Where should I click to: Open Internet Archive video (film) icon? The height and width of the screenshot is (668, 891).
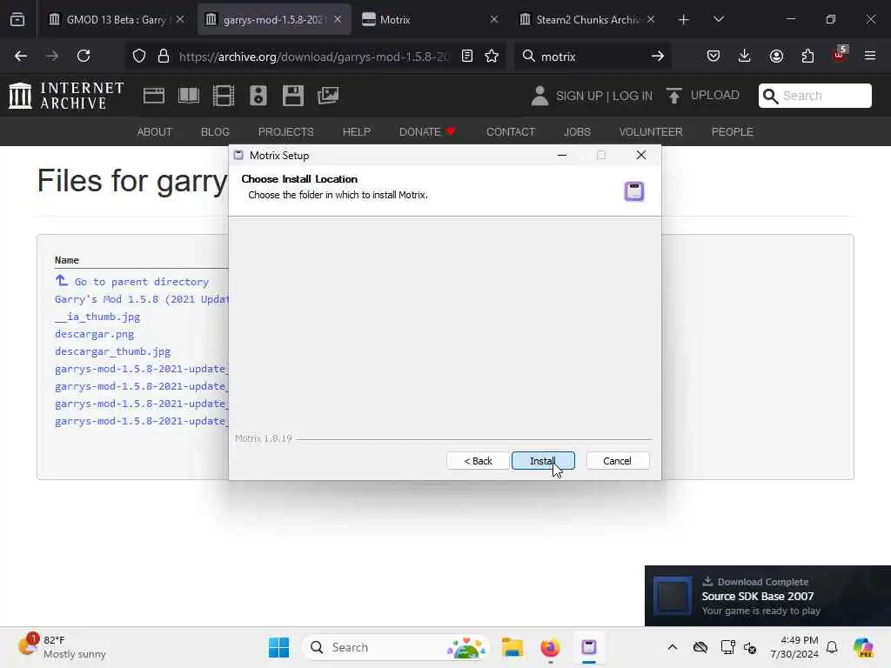click(x=224, y=96)
